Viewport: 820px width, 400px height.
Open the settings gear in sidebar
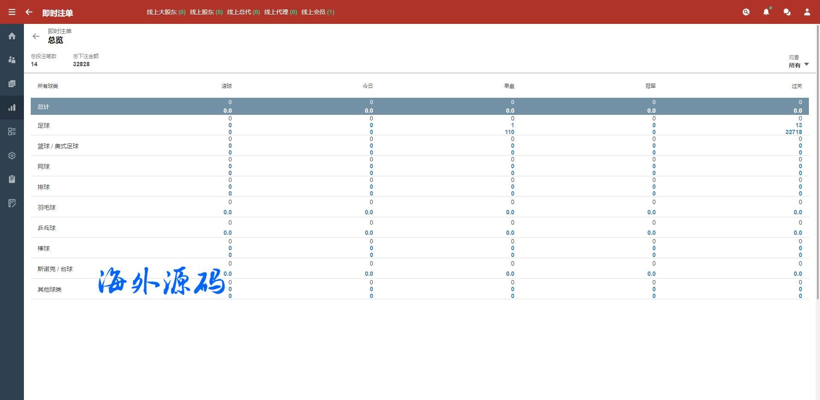(12, 155)
